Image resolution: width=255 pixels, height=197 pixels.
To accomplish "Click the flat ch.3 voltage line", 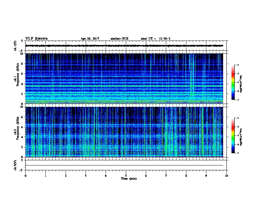I will click(124, 165).
